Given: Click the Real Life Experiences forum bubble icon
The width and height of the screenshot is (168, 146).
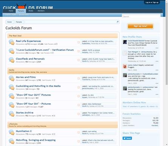Looking at the screenshot, I should click(x=12, y=42).
